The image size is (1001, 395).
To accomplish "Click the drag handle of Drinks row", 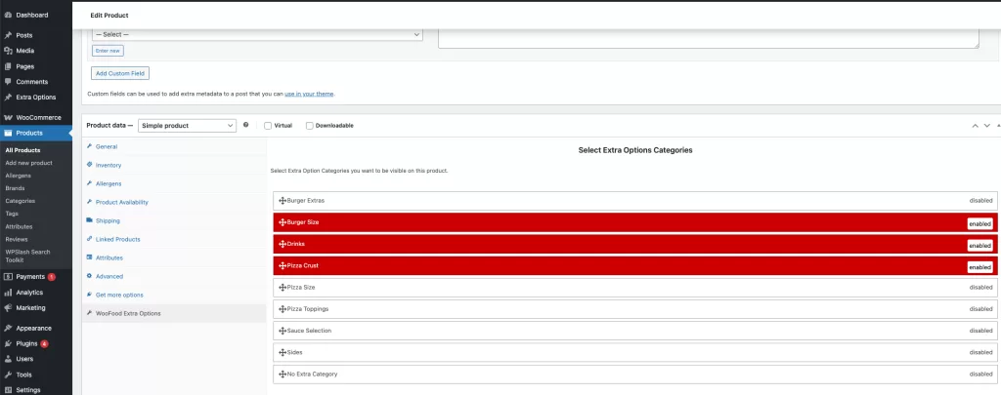I will (x=283, y=244).
